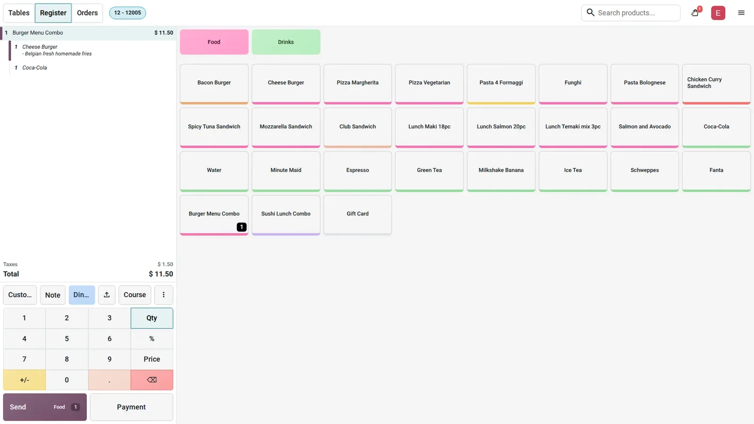This screenshot has height=424, width=754.
Task: Add Pasta Bolognese to the order
Action: pos(645,84)
